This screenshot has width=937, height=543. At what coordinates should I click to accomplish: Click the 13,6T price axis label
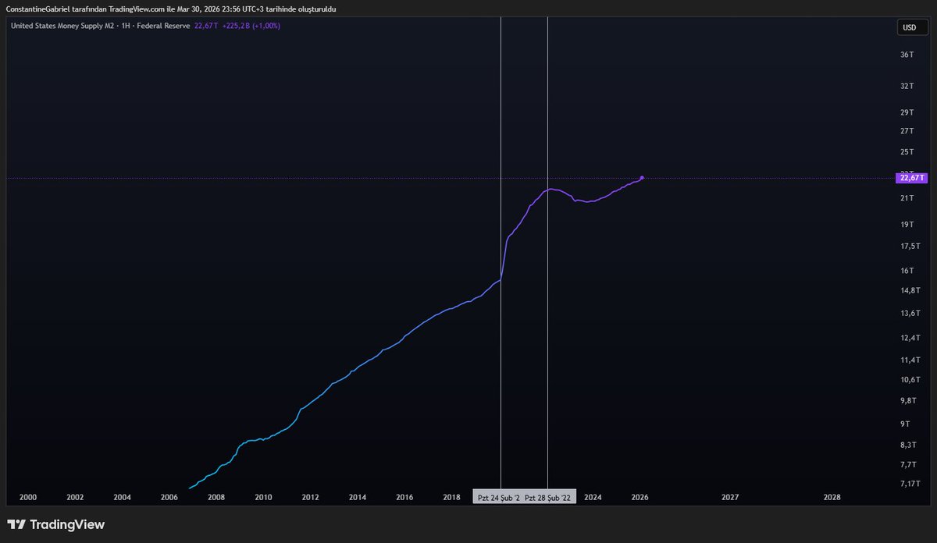click(910, 313)
